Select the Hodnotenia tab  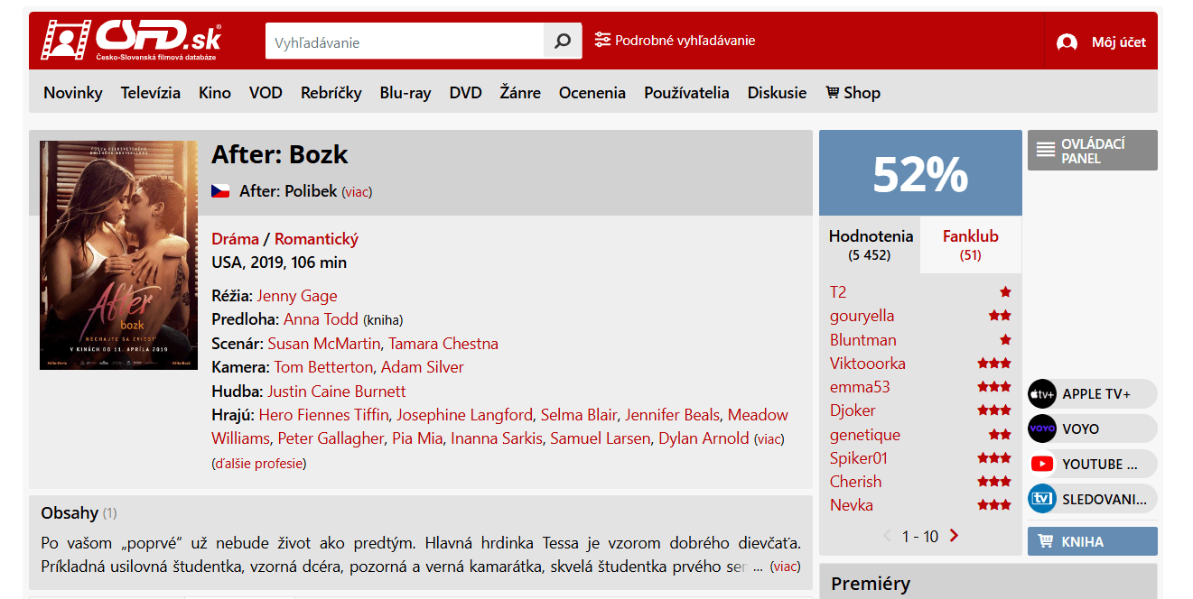870,244
